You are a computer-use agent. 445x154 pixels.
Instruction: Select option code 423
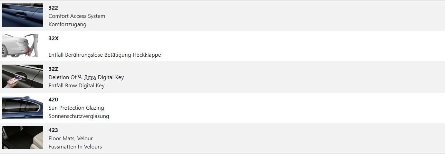coord(53,130)
